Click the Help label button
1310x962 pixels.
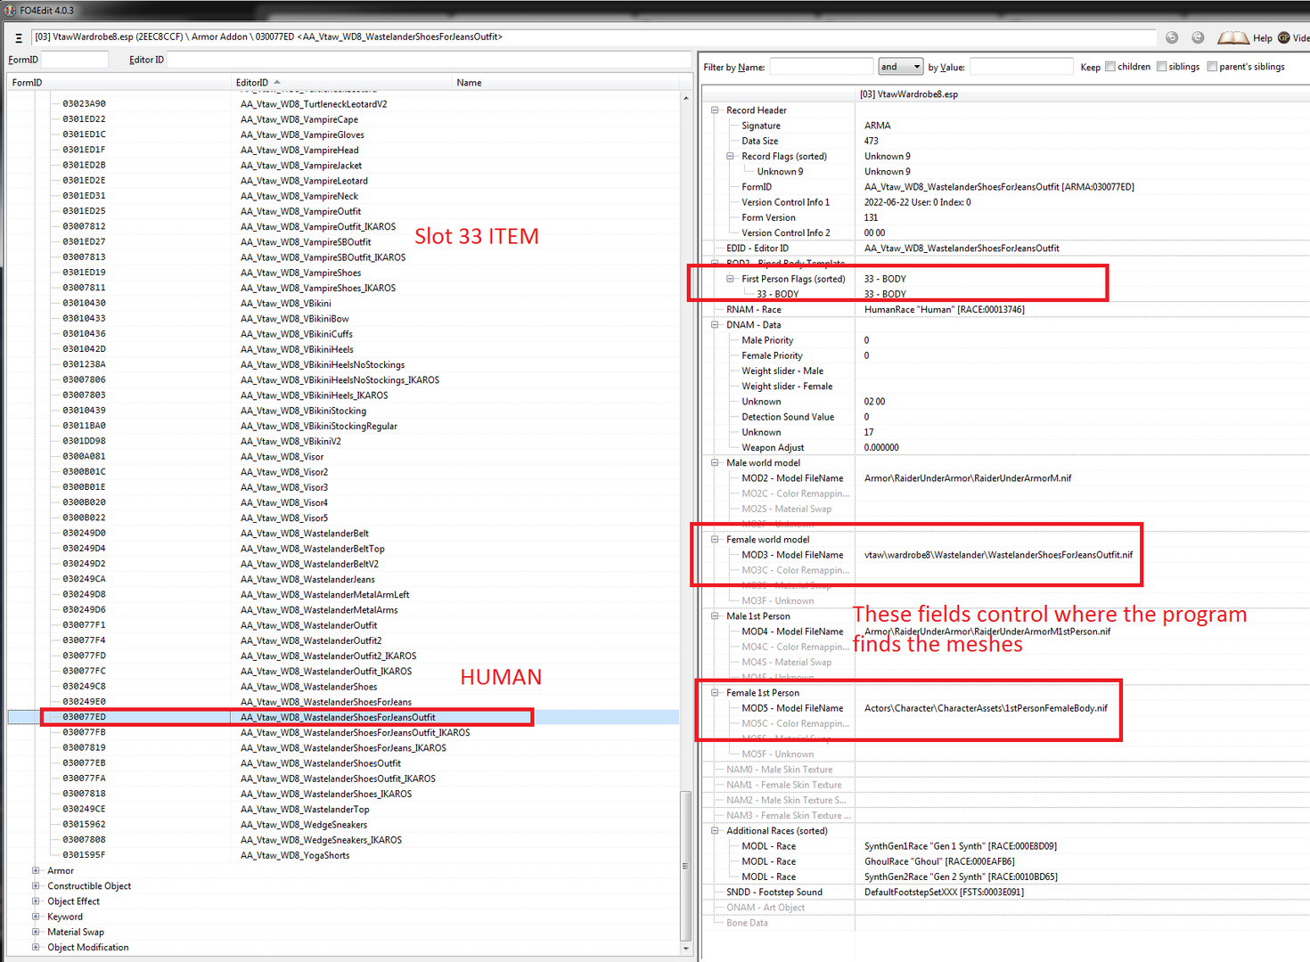tap(1262, 38)
